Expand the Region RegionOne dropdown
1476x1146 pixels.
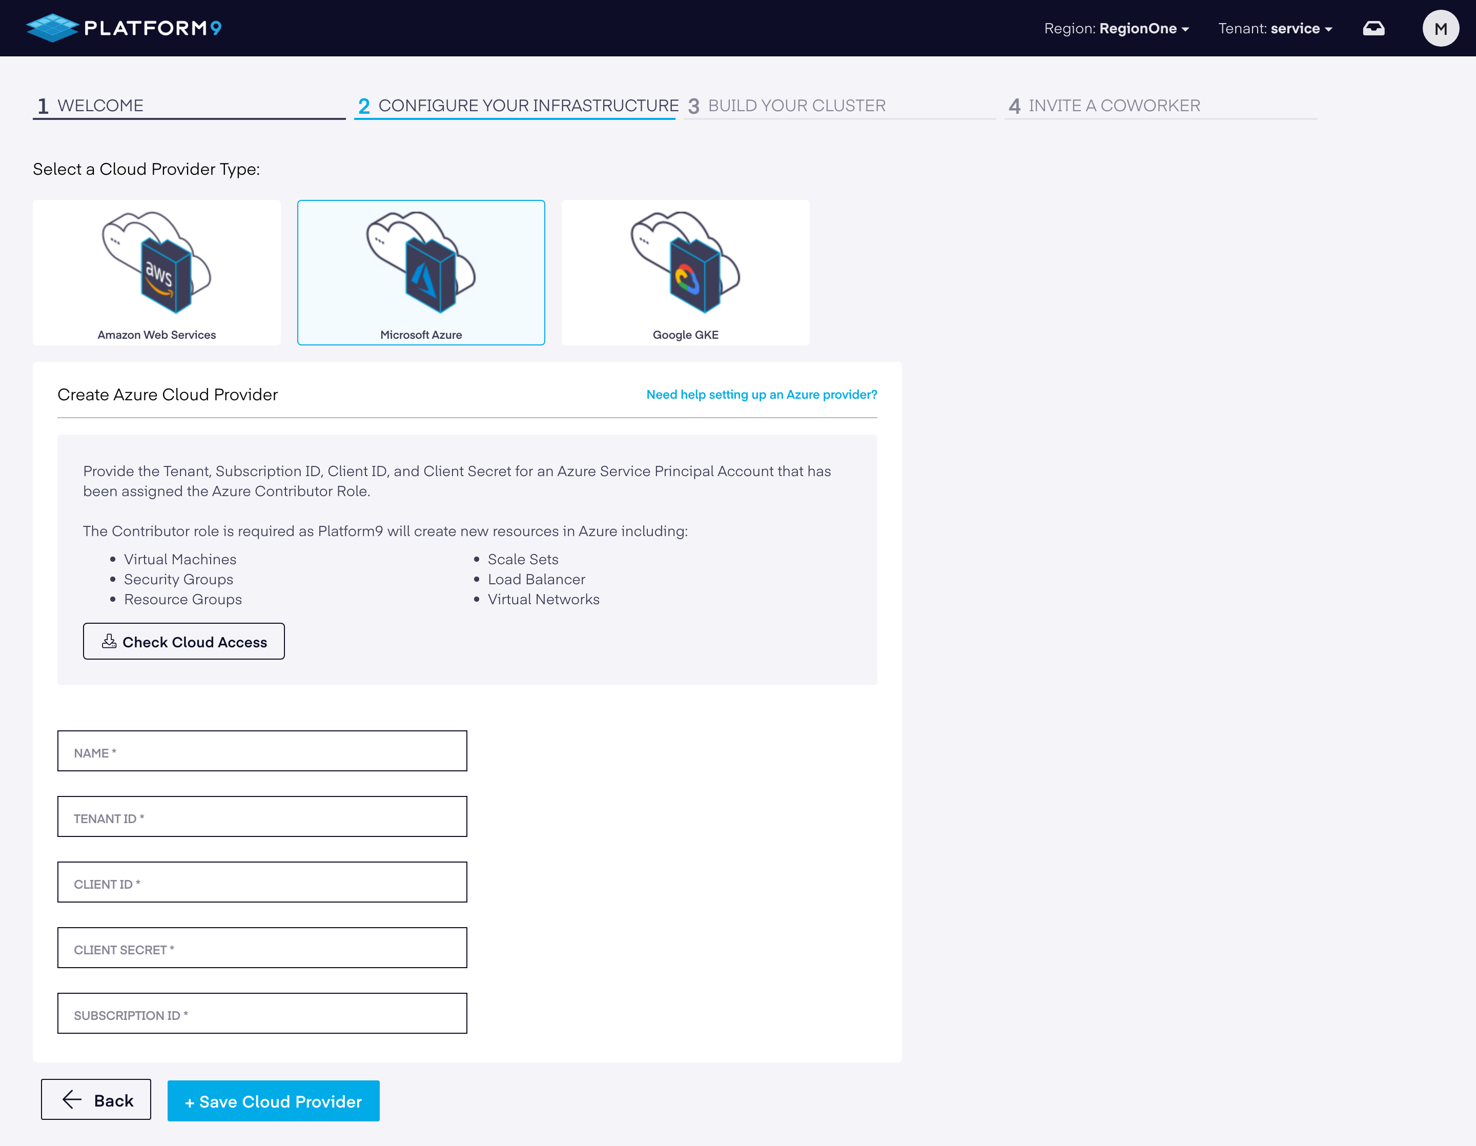point(1116,28)
